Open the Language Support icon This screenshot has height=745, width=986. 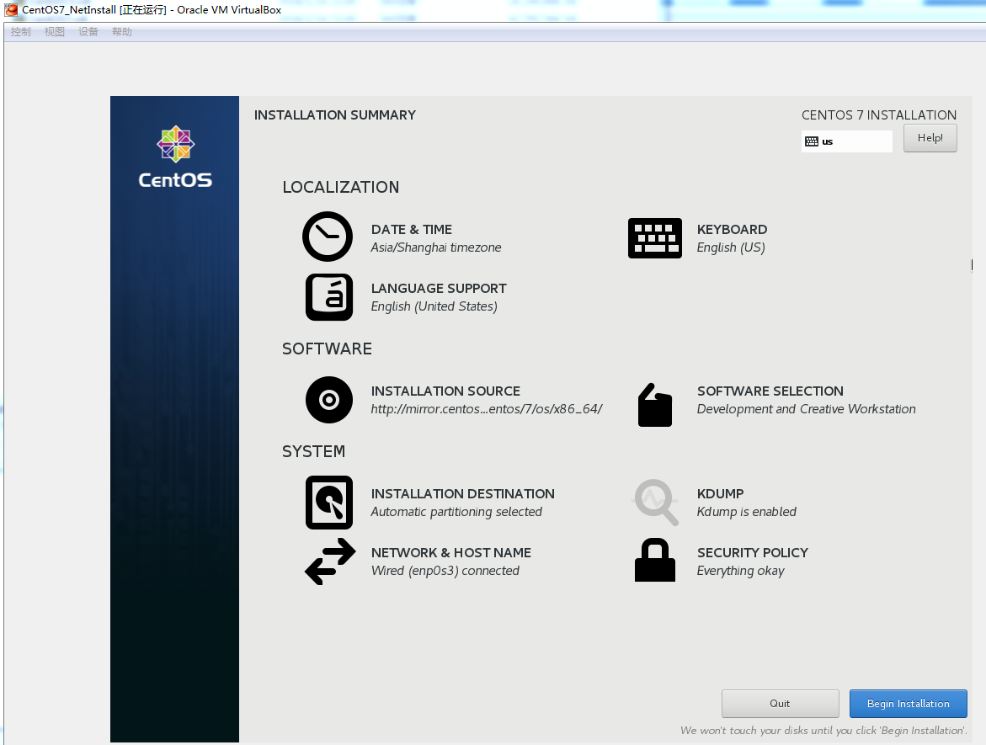click(x=328, y=296)
